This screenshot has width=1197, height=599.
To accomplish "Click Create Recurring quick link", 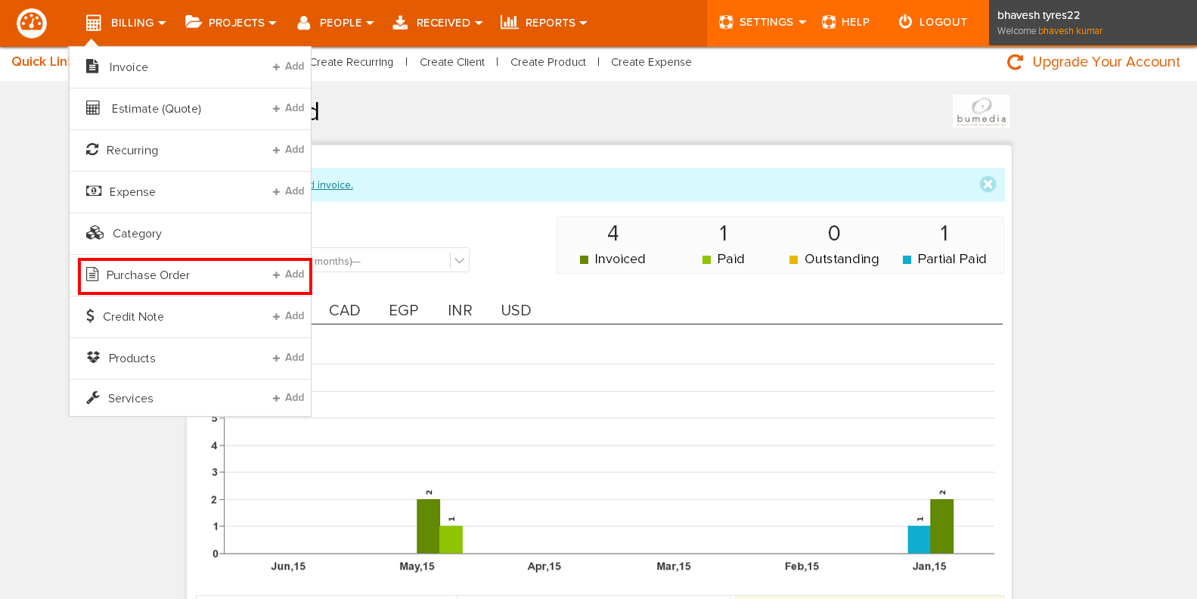I will [x=352, y=62].
